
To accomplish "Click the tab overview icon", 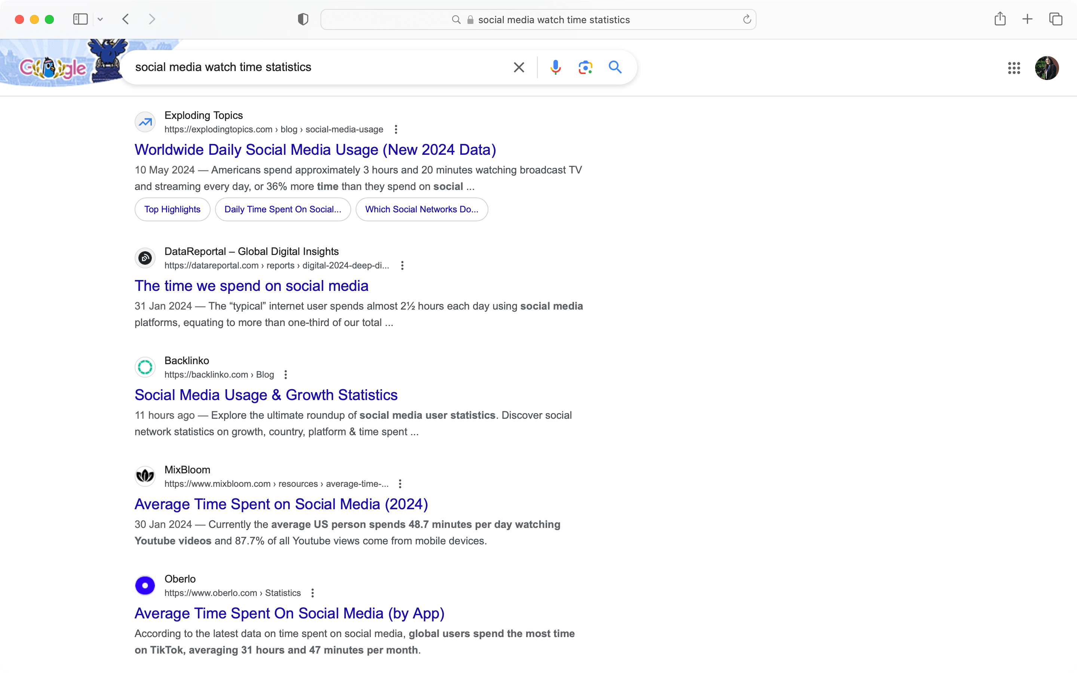I will tap(1056, 19).
